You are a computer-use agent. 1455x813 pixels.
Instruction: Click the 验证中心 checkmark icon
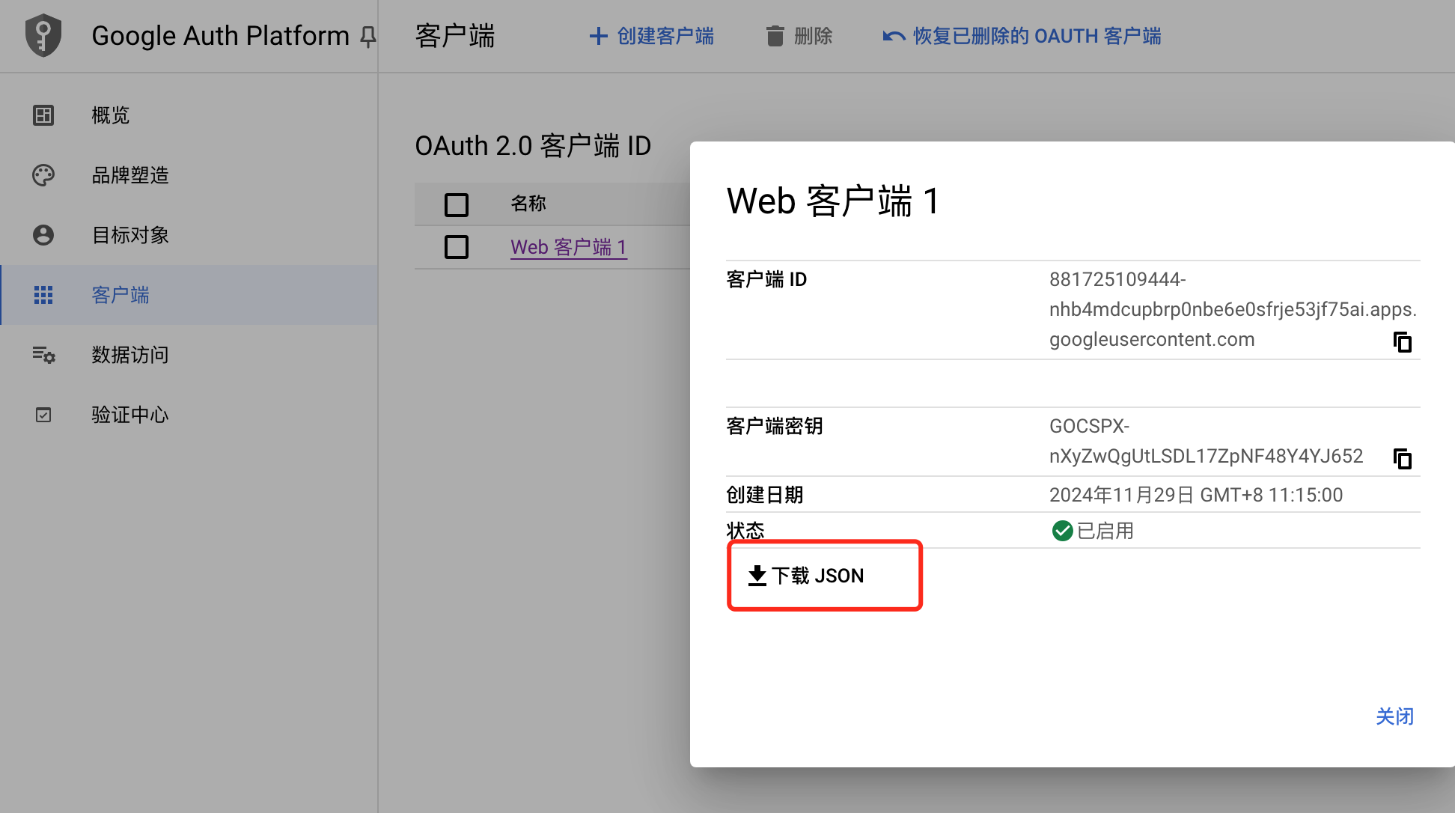tap(43, 415)
